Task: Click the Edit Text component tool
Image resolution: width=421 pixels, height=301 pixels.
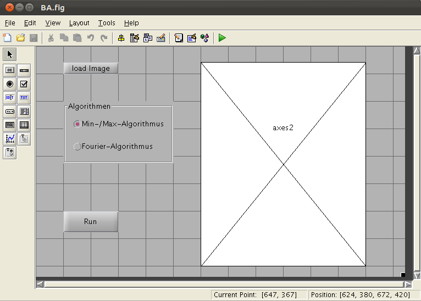Action: coord(10,98)
